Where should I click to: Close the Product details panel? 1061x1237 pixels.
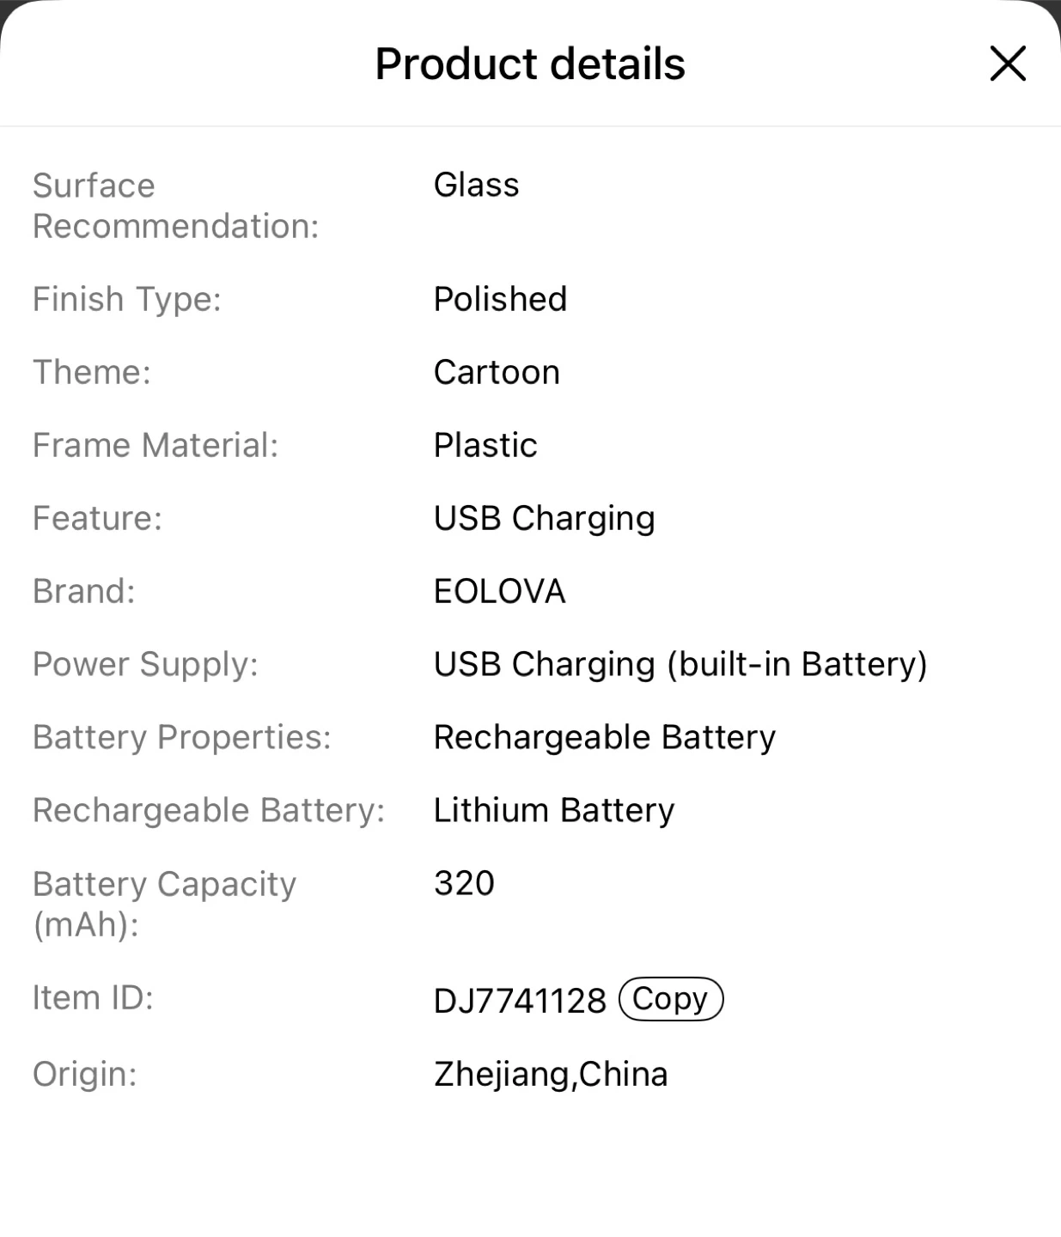click(x=1008, y=64)
